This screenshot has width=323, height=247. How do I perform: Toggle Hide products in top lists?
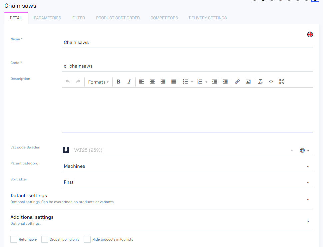pos(87,239)
